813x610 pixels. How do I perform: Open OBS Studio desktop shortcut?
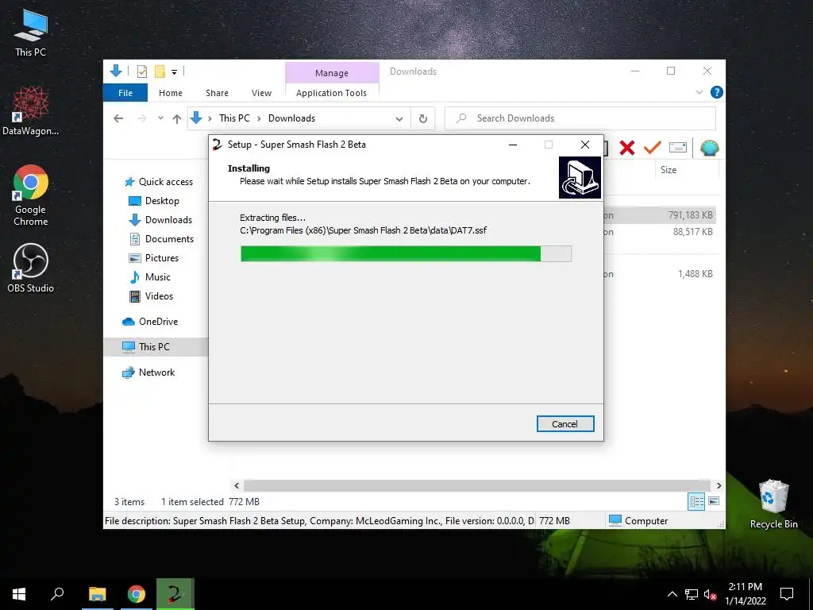point(31,268)
